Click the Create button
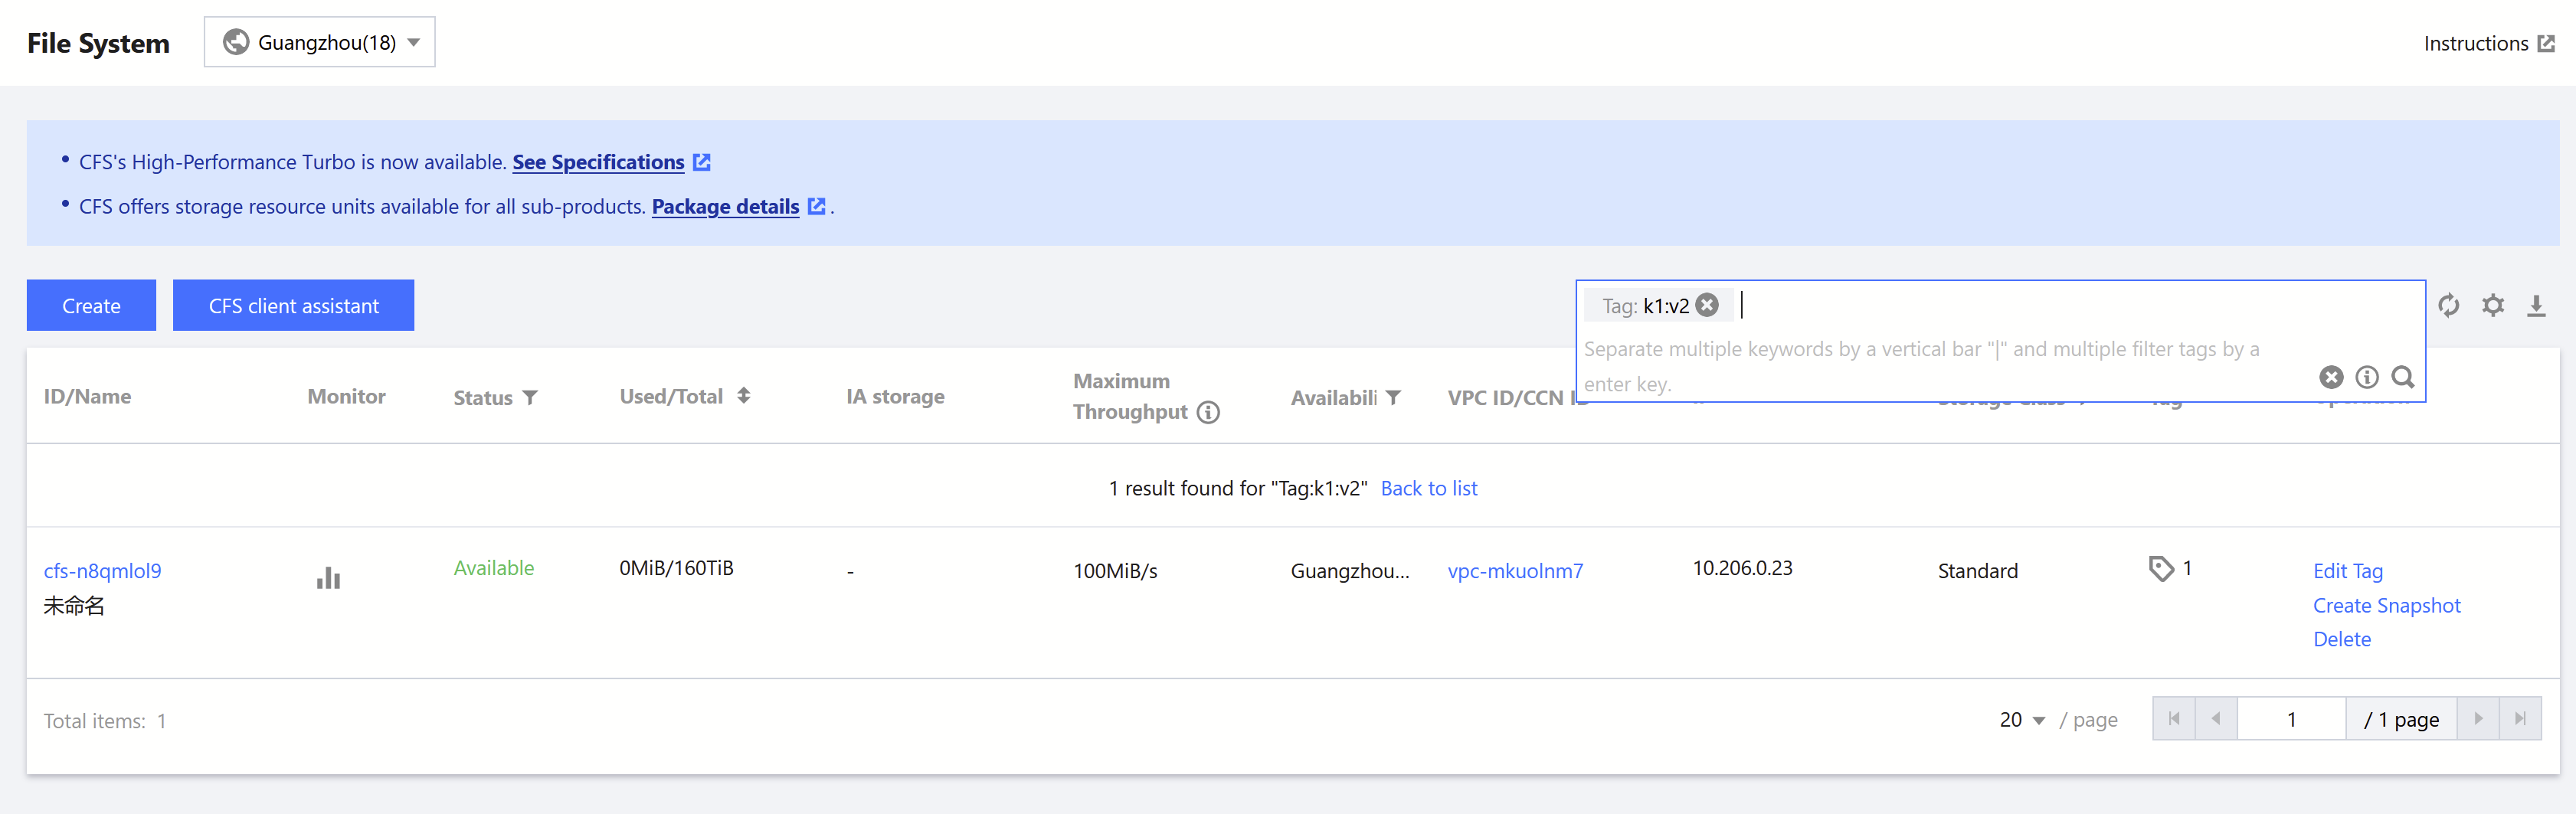Screen dimensions: 2576x814 pos(91,305)
